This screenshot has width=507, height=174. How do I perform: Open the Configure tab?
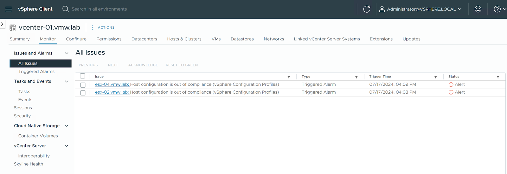tap(76, 39)
